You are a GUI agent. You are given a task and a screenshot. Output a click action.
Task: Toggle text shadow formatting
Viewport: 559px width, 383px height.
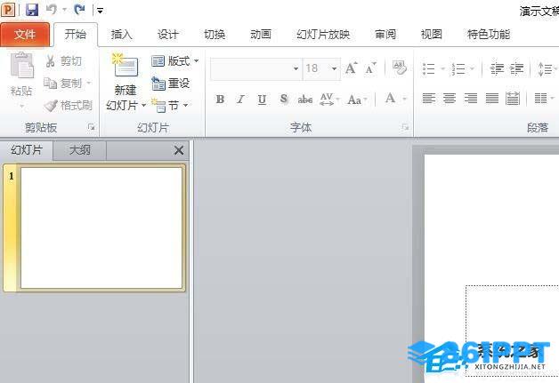(284, 99)
